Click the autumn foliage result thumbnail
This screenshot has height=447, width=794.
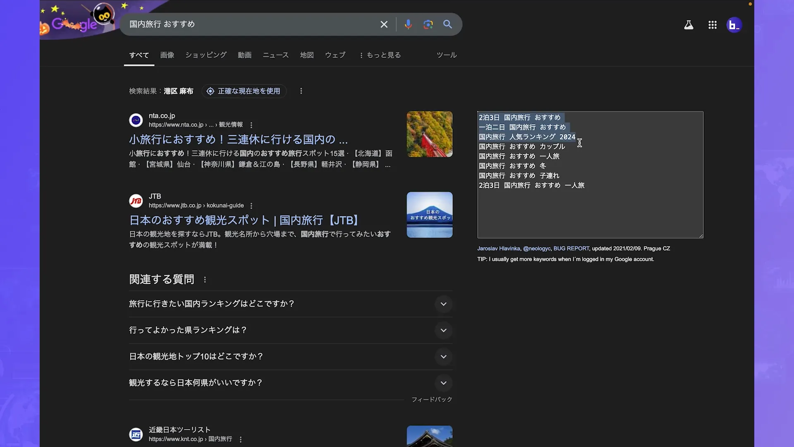click(430, 134)
